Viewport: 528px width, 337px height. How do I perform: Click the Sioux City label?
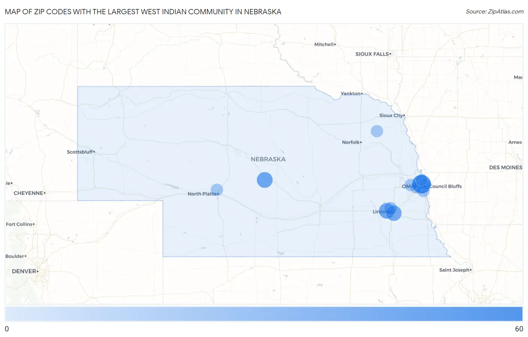click(391, 115)
